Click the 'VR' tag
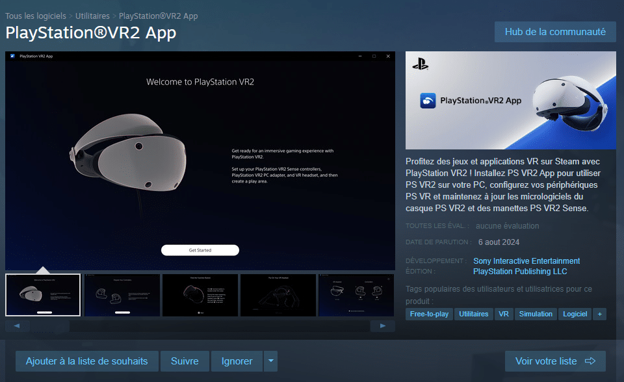624x382 pixels. (504, 314)
